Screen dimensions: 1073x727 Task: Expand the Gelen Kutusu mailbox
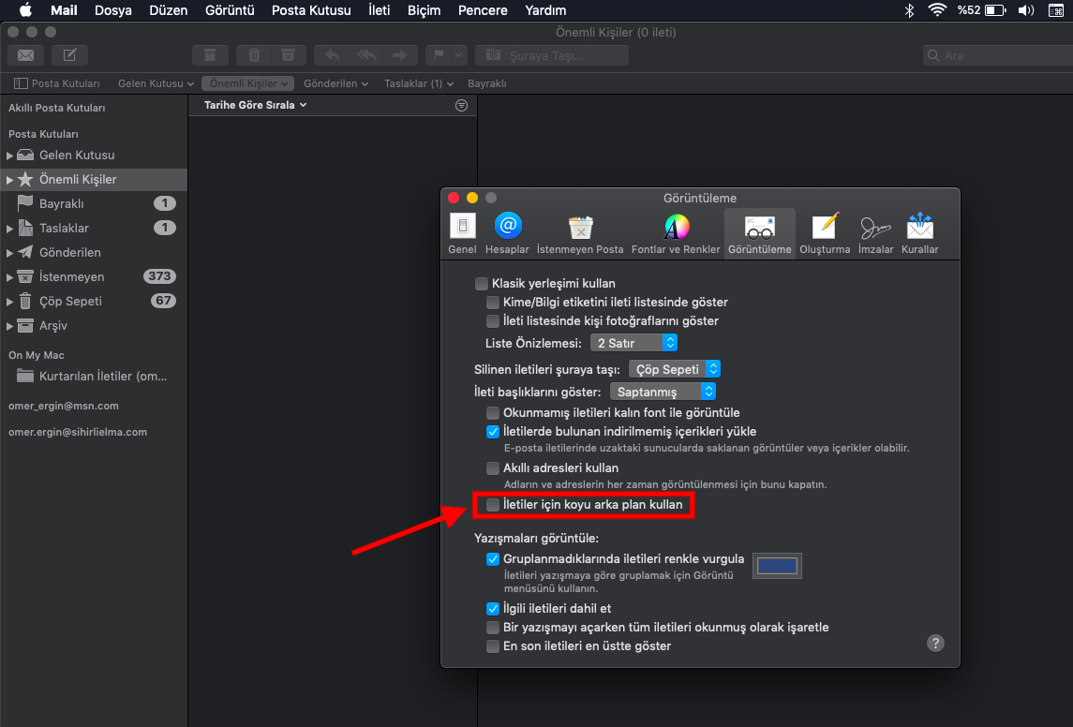tap(10, 156)
